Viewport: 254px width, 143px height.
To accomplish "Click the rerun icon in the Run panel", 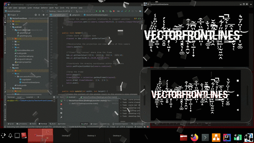I will [61, 101].
